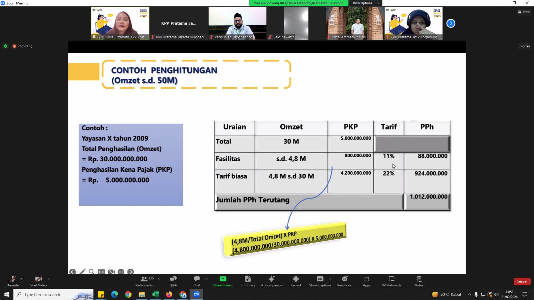
Task: Show next participant thumbnails with blue arrow
Action: [451, 23]
